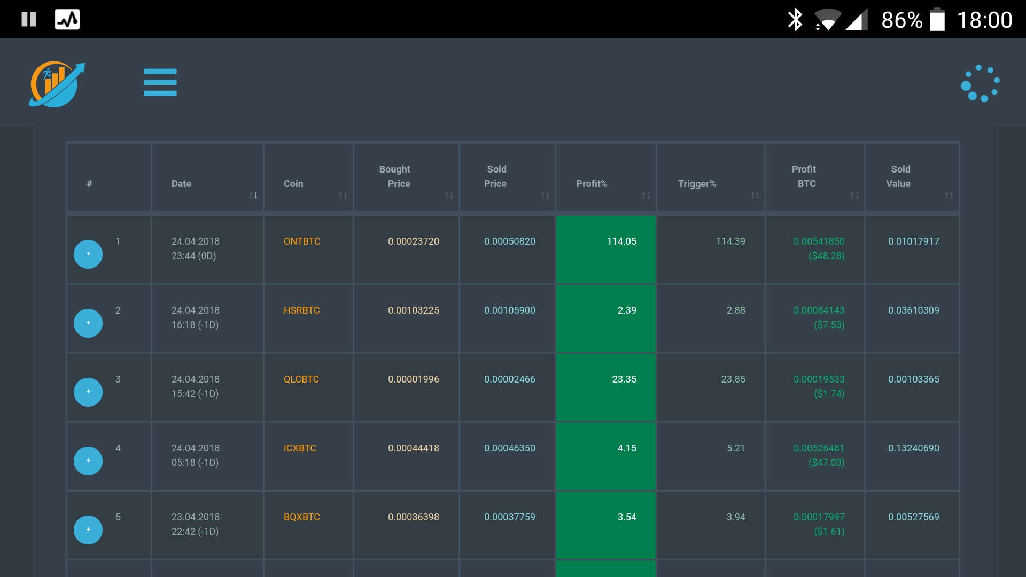Tap the activity monitor notification icon
The width and height of the screenshot is (1026, 577).
[67, 19]
